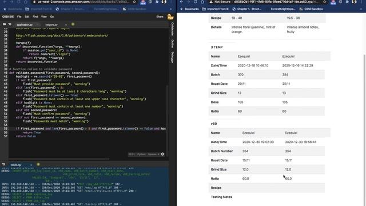
Task: Open Chapter 1 Struct bookmark in right browser
Action: (246, 9)
